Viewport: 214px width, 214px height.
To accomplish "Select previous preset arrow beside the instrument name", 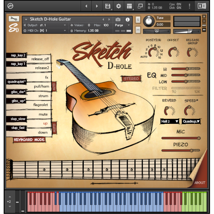I will pos(103,20).
